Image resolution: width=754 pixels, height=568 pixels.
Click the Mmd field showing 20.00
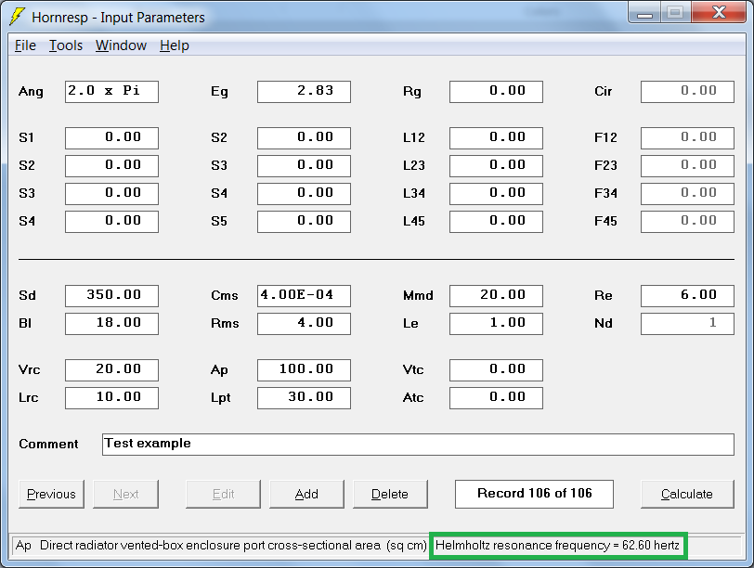(496, 296)
